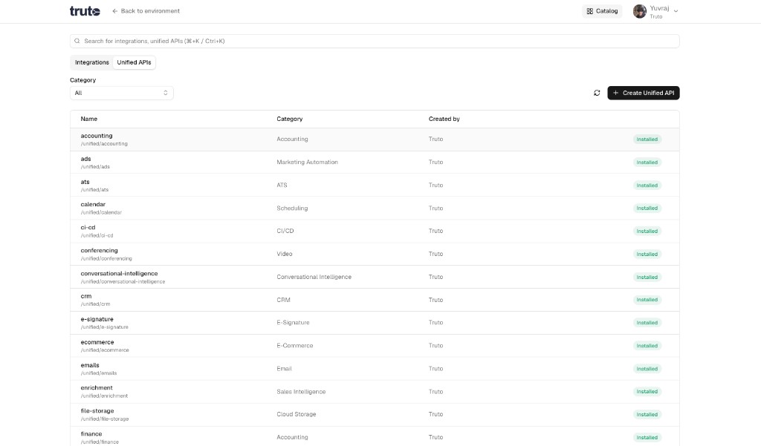The image size is (761, 446).
Task: Click Create Unified API button
Action: click(644, 93)
